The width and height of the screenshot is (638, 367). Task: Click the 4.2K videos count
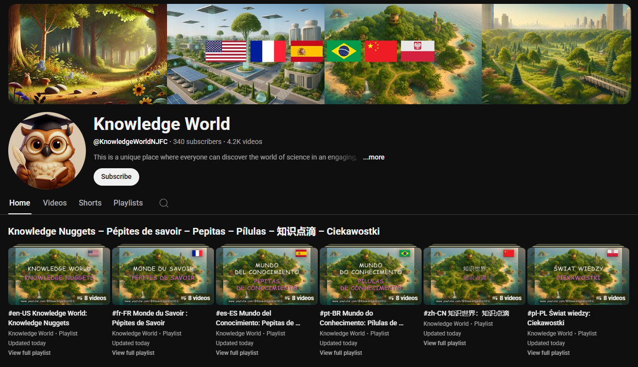tap(245, 142)
